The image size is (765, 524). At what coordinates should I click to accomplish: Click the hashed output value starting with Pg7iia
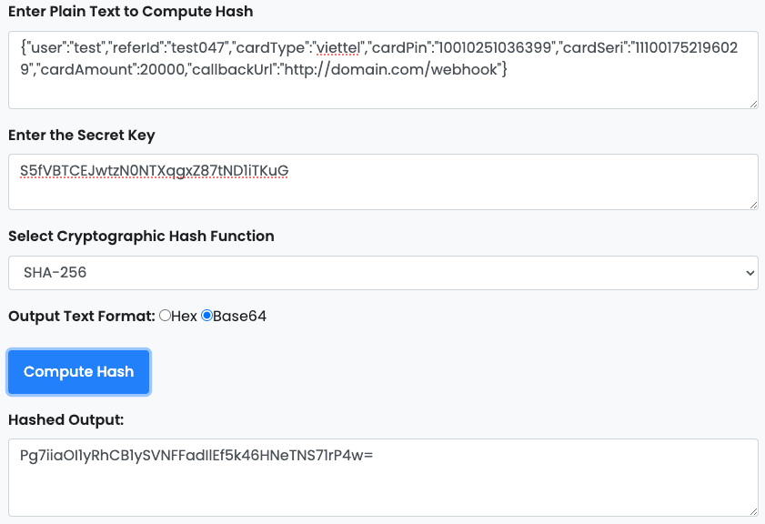pos(196,454)
